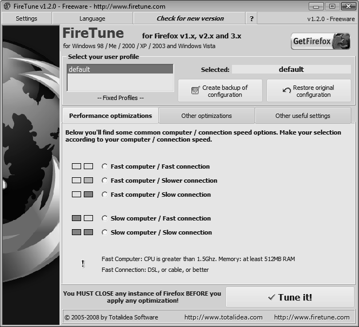The height and width of the screenshot is (327, 359).
Task: Click the Fast computer / Slow connection indicator icon
Action: [x=82, y=195]
